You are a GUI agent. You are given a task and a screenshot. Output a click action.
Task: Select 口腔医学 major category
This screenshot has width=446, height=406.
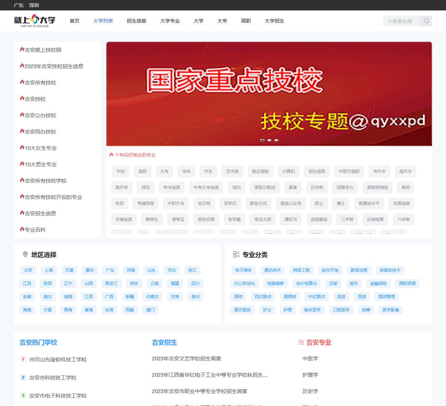[341, 310]
